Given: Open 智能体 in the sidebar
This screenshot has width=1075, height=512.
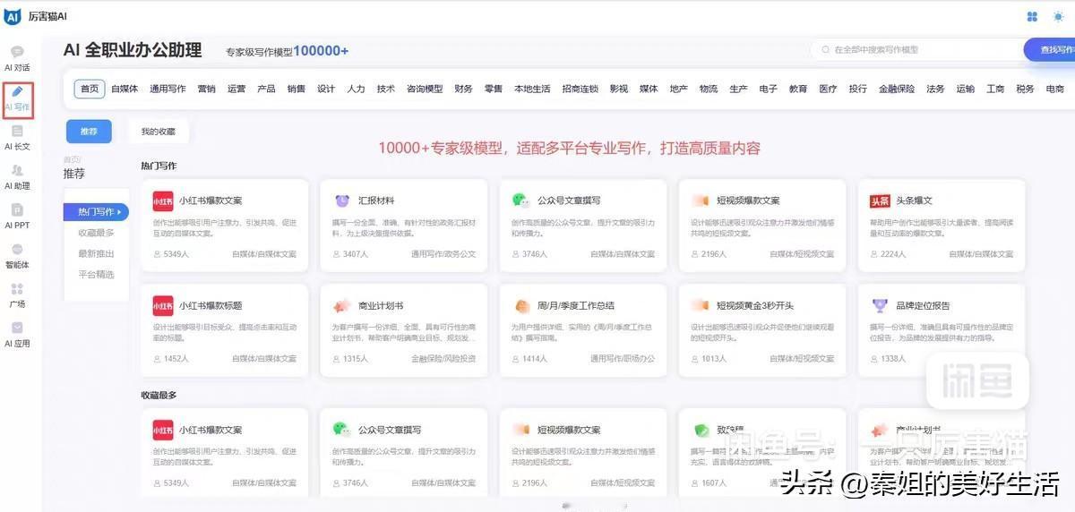Looking at the screenshot, I should 17,256.
